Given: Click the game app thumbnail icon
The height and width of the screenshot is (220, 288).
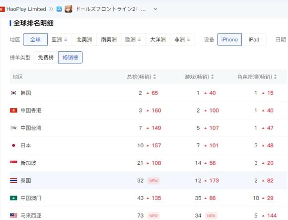Looking at the screenshot, I should 69,9.
